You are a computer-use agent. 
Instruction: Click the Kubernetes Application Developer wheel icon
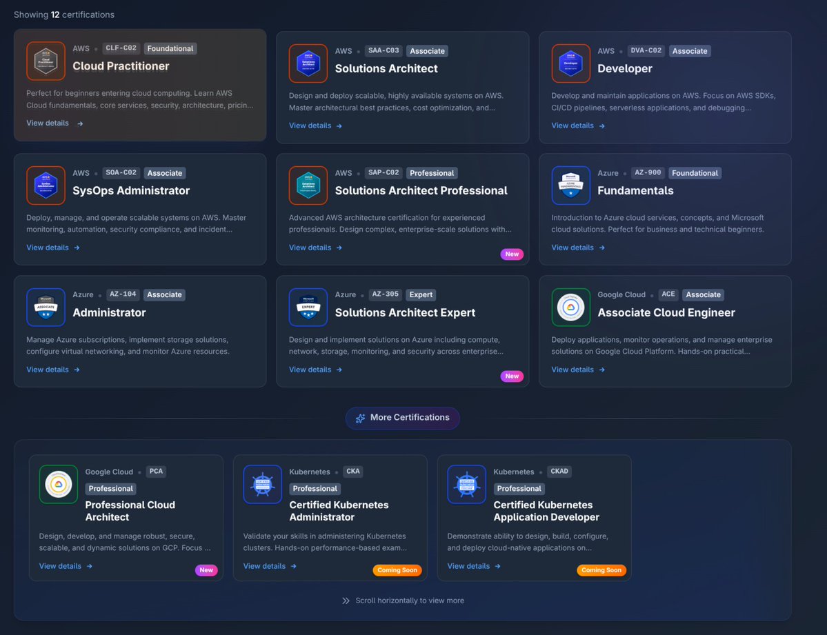pyautogui.click(x=467, y=484)
